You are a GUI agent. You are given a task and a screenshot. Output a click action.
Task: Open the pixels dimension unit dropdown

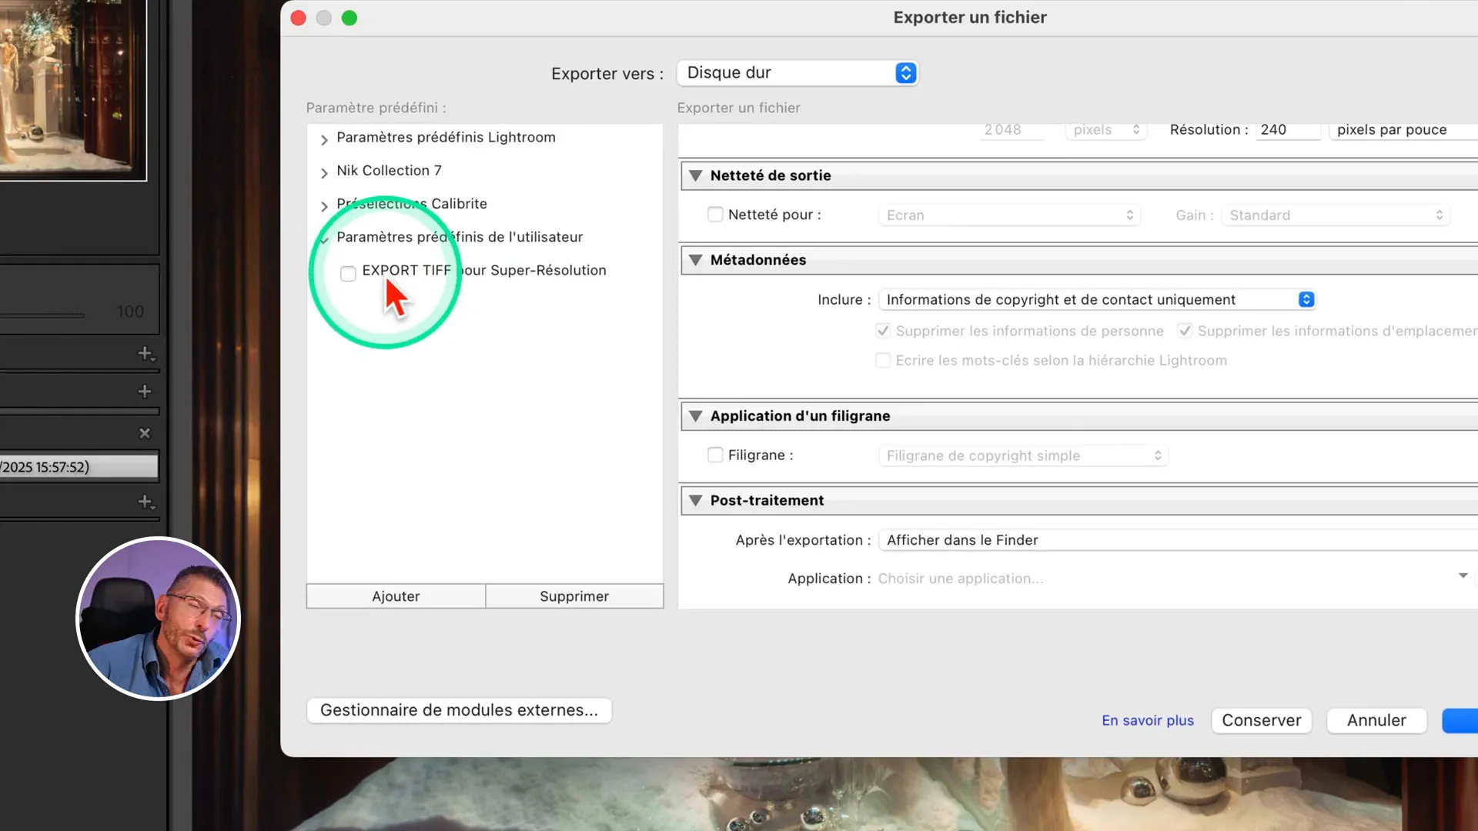coord(1106,129)
